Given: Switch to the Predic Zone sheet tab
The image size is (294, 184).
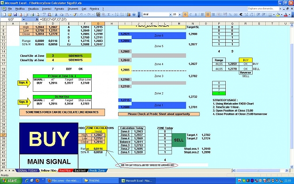Looking at the screenshot, I should 97,170.
